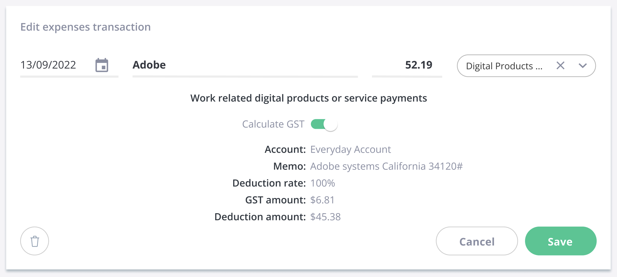Edit the 52.19 amount field
Image resolution: width=617 pixels, height=277 pixels.
tap(407, 65)
